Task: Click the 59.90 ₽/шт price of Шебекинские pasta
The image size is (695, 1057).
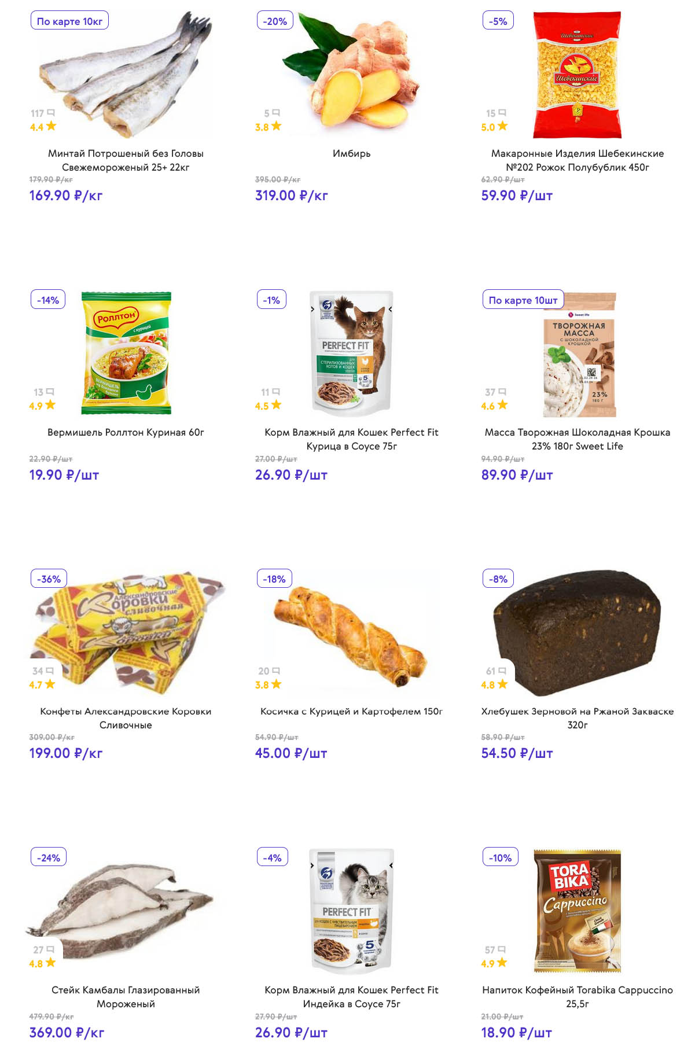Action: point(516,196)
